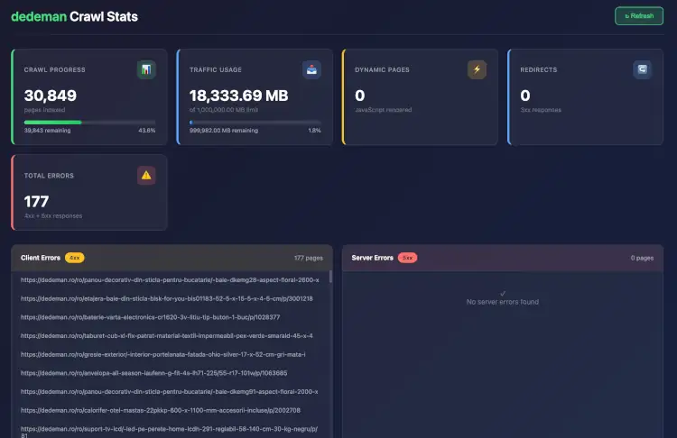The height and width of the screenshot is (438, 677).
Task: Click the 30,849 pages indexed value
Action: tap(50, 96)
